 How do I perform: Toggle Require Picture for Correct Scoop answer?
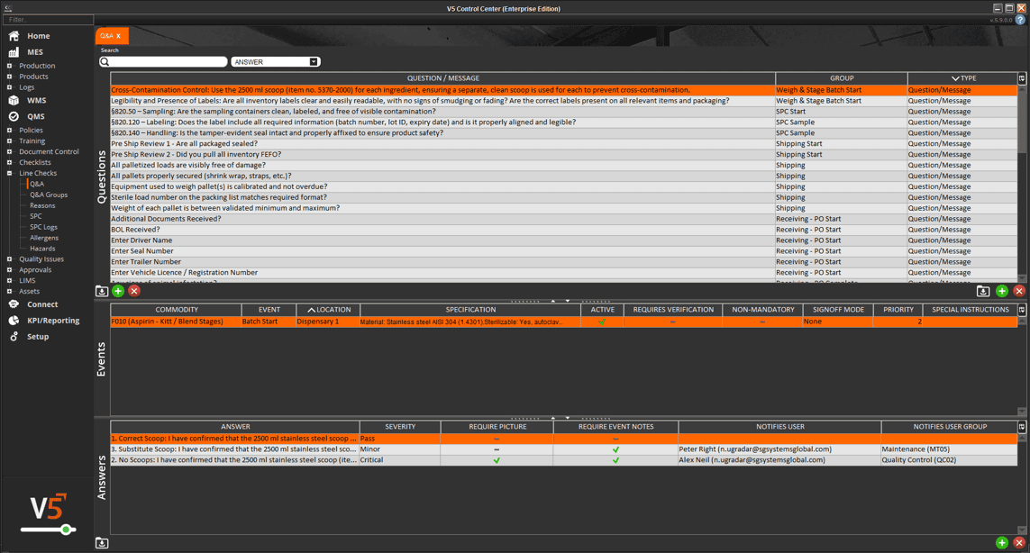coord(497,439)
